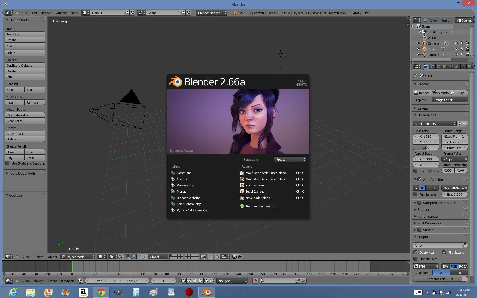
Task: Click the translate manipulator arrow icon
Action: pyautogui.click(x=133, y=257)
